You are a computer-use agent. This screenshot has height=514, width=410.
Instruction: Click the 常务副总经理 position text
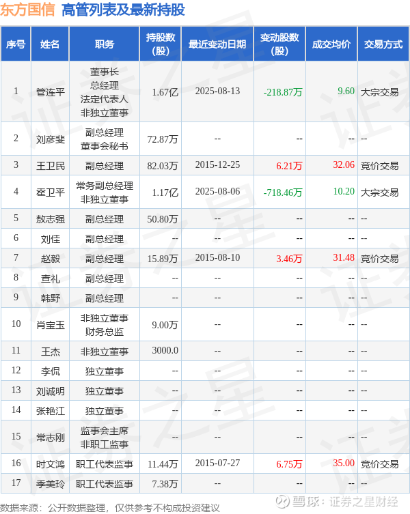click(105, 186)
